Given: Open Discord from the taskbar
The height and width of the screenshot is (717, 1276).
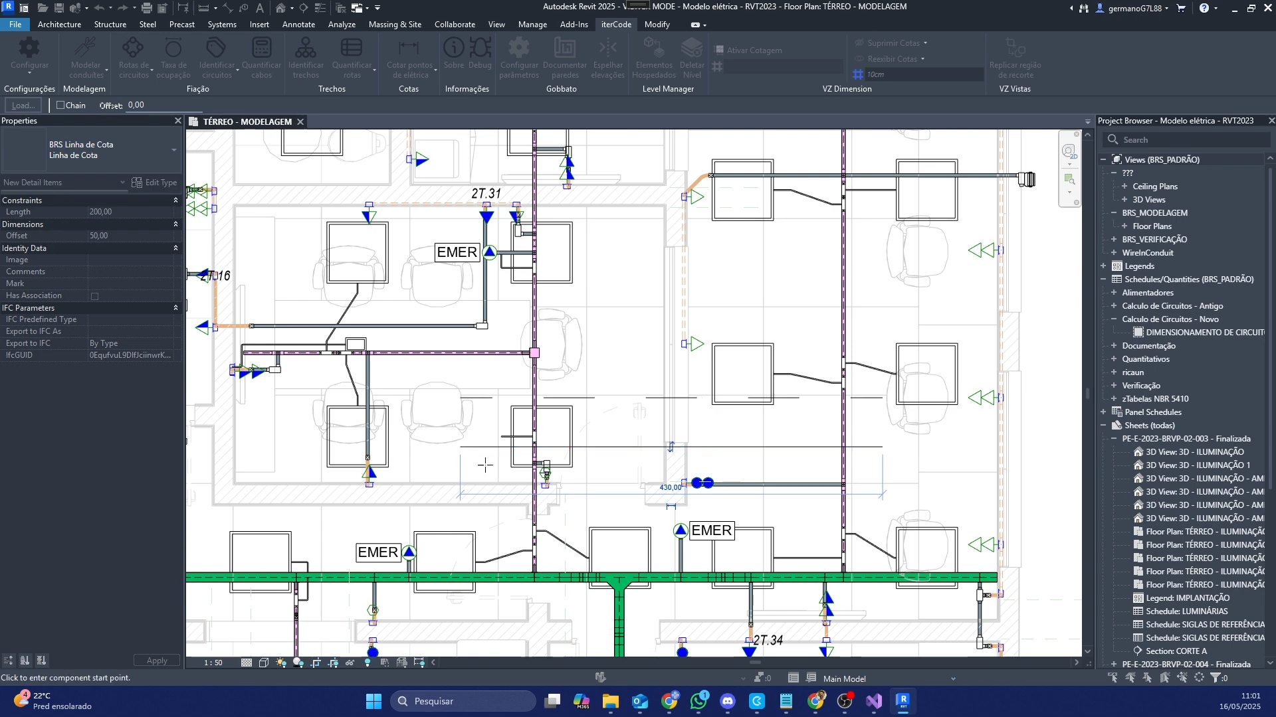Looking at the screenshot, I should coord(728,701).
